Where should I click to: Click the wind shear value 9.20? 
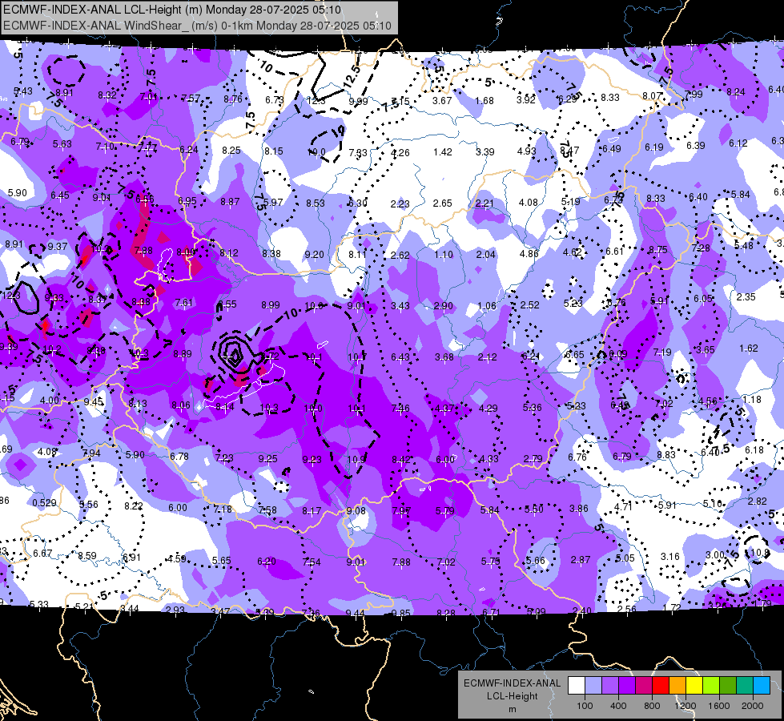pyautogui.click(x=315, y=254)
